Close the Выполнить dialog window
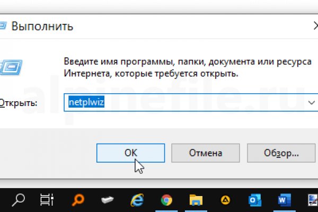The width and height of the screenshot is (318, 212). coord(314,26)
